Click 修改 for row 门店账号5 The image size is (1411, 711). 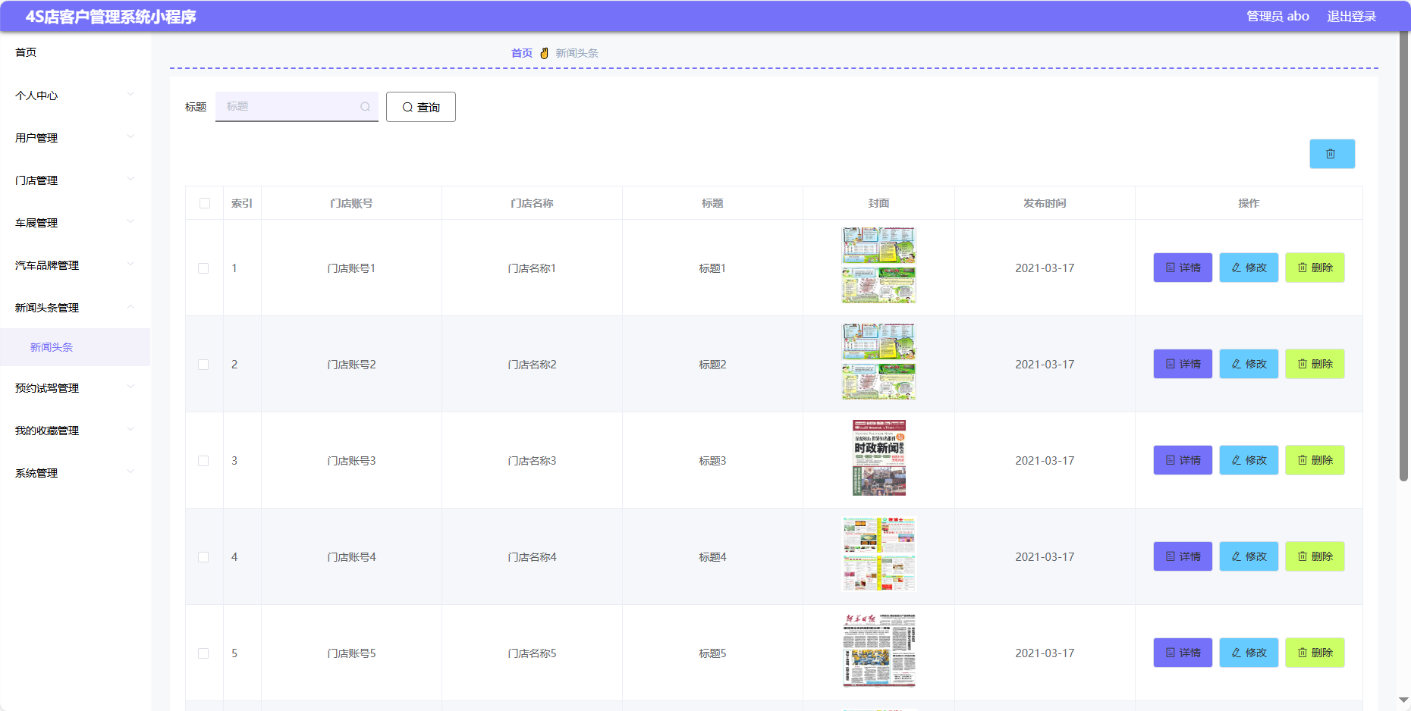(1249, 653)
